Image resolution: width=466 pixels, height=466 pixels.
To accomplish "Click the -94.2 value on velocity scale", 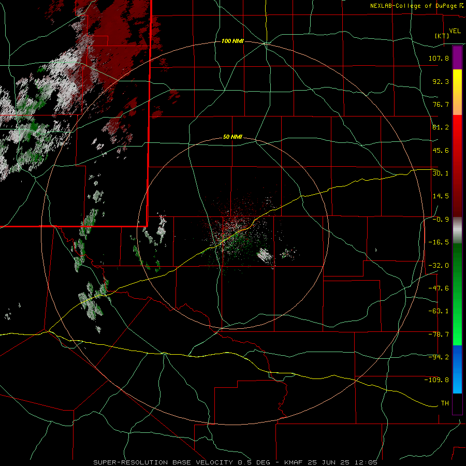I will click(x=439, y=357).
